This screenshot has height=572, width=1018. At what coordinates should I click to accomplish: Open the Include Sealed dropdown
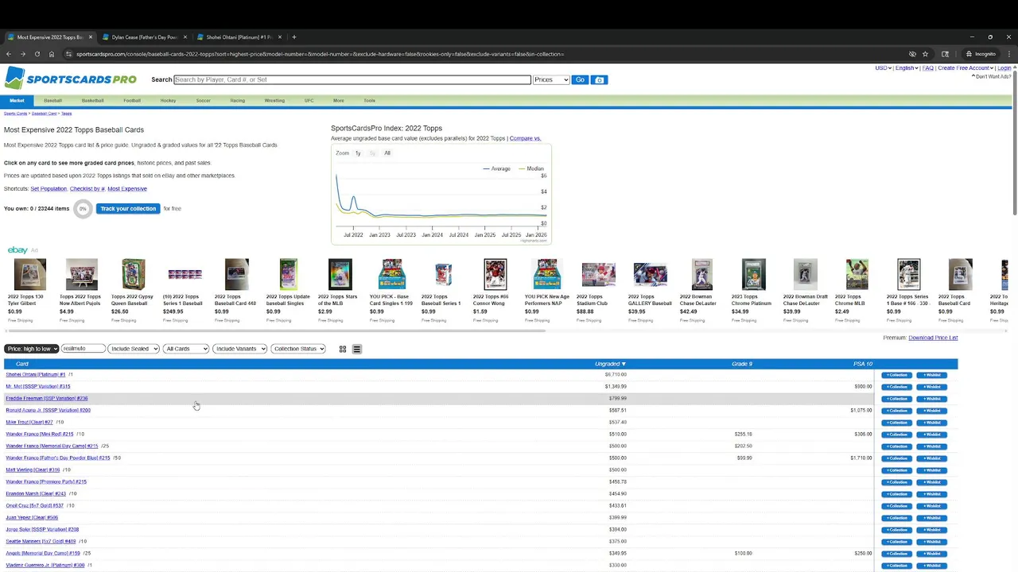click(x=134, y=349)
